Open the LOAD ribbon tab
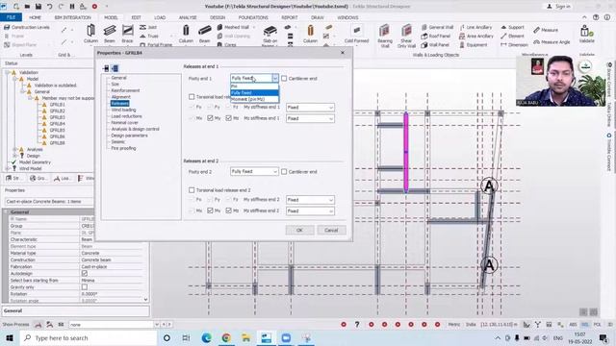 tap(160, 17)
